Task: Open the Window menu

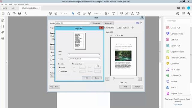Action: click(x=21, y=4)
